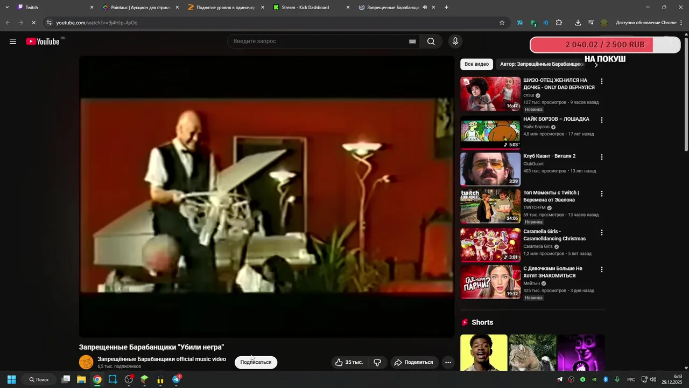The image size is (689, 388).
Task: Open options for 'ШИЗО-ОТЕЦ ЖЕНИЛСЯ НА ДОЧКЕ' video
Action: (602, 81)
